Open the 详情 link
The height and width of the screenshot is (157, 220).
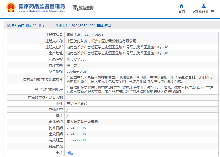tap(70, 153)
